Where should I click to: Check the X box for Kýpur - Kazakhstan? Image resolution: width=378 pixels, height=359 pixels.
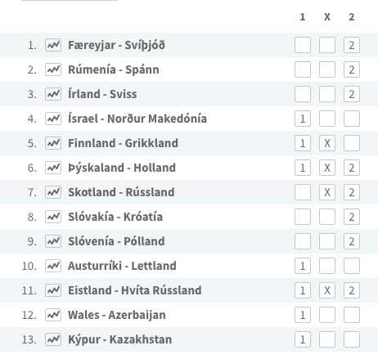point(327,339)
